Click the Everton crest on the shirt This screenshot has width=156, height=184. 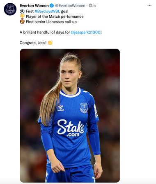click(84, 108)
